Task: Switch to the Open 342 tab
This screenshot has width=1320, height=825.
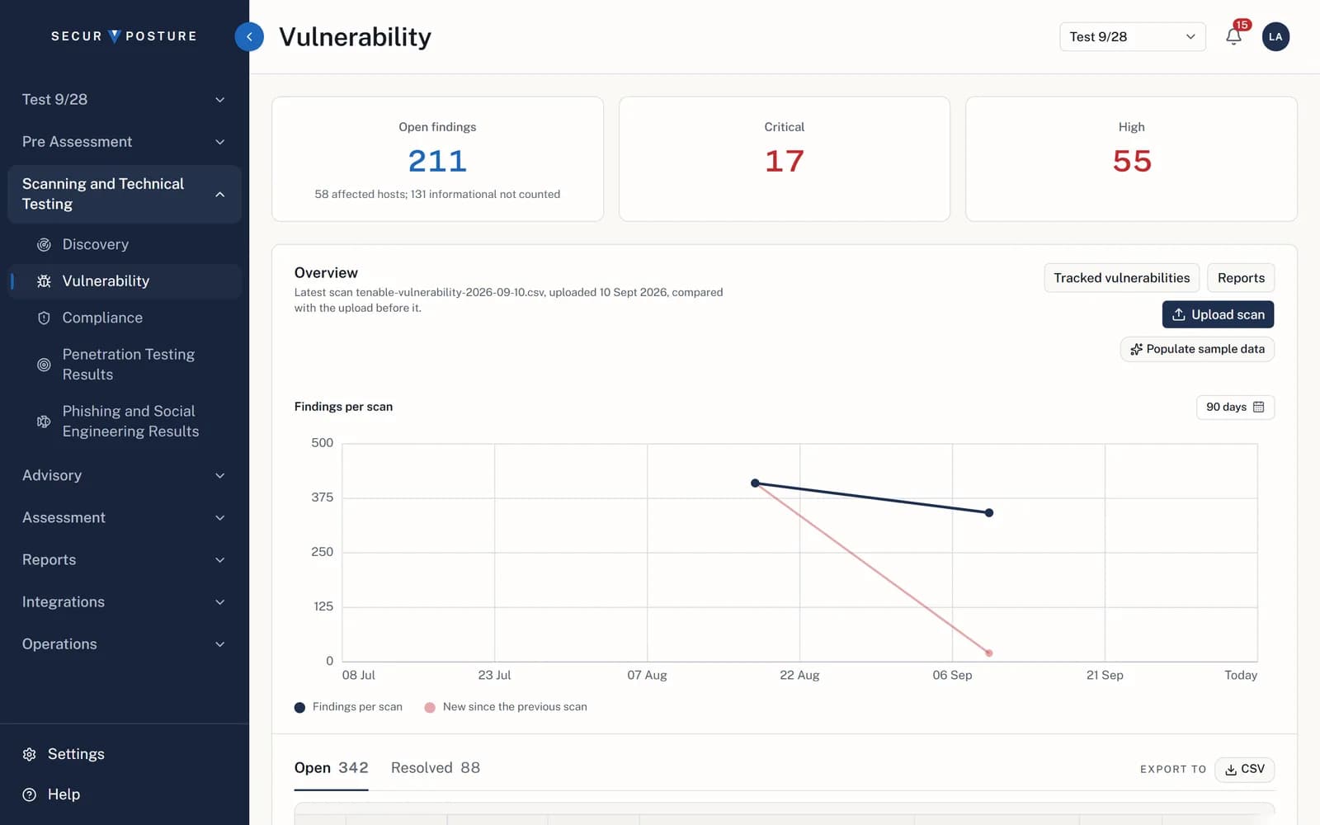Action: click(331, 768)
